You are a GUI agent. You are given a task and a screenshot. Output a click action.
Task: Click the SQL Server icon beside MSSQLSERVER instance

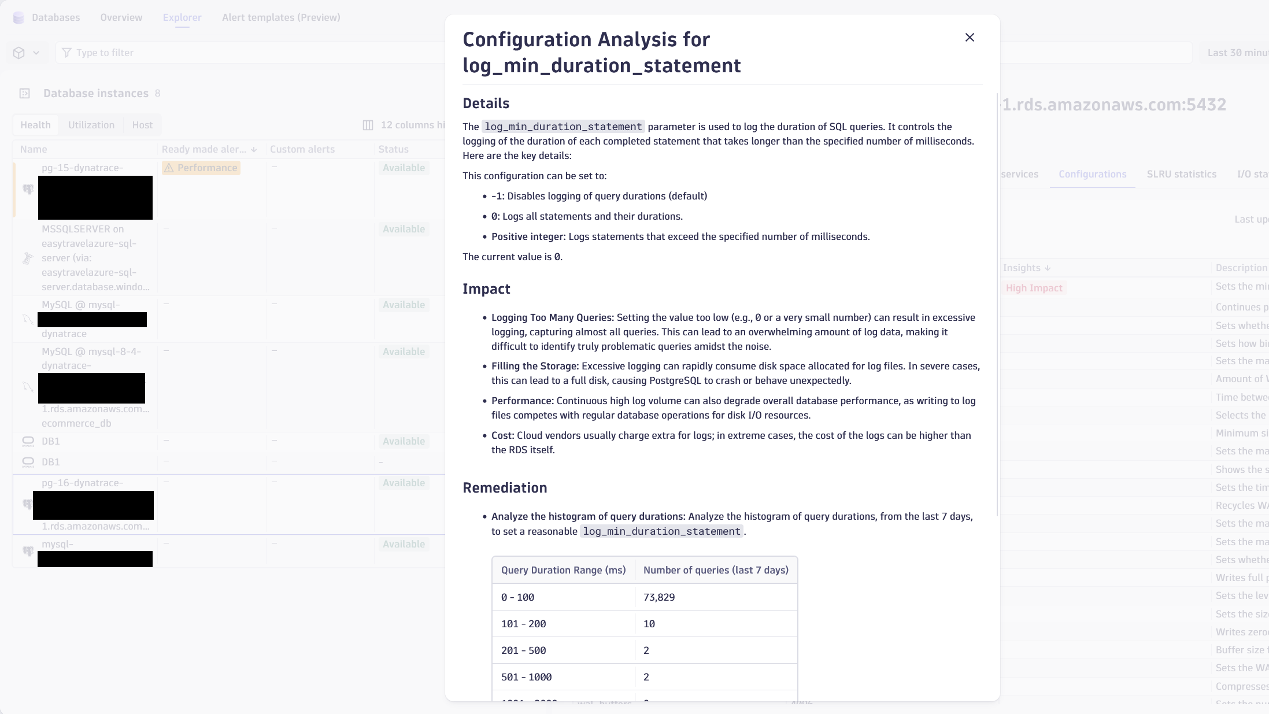pyautogui.click(x=27, y=258)
